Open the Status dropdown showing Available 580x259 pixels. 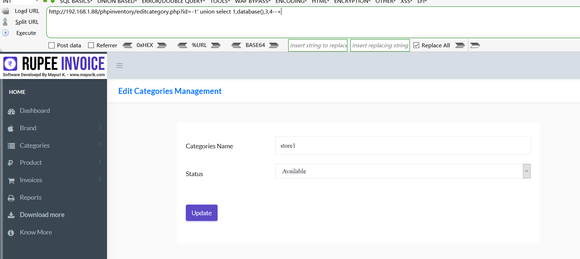(403, 171)
